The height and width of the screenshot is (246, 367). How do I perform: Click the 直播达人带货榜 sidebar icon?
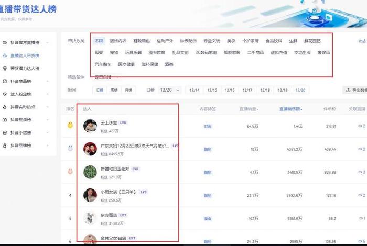coord(5,55)
